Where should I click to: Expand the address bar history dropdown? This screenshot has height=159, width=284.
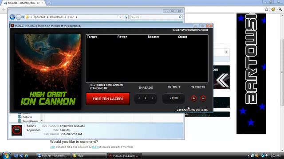(121, 17)
